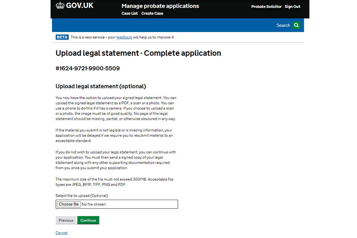Click the Search label in the blue bar
This screenshot has height=238, width=357.
[283, 25]
